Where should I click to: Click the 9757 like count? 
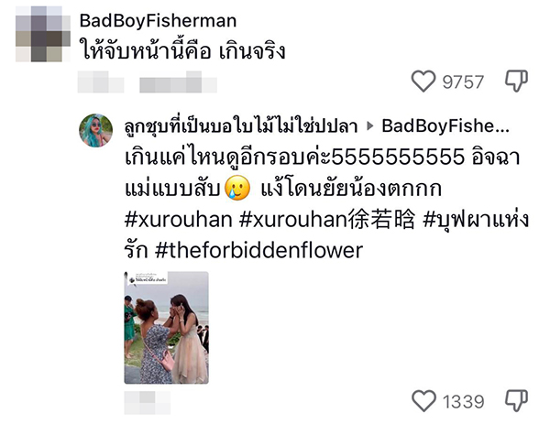(x=463, y=82)
